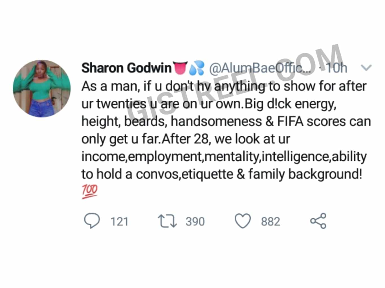Open the share icon for the tweet
The height and width of the screenshot is (288, 385).
click(318, 221)
